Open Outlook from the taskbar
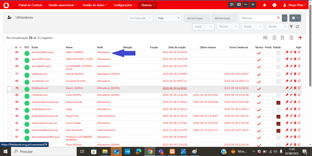Image resolution: width=312 pixels, height=156 pixels. click(116, 152)
